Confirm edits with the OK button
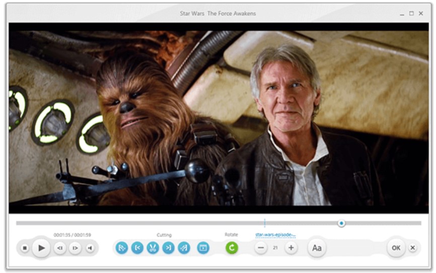The image size is (436, 273). 396,248
